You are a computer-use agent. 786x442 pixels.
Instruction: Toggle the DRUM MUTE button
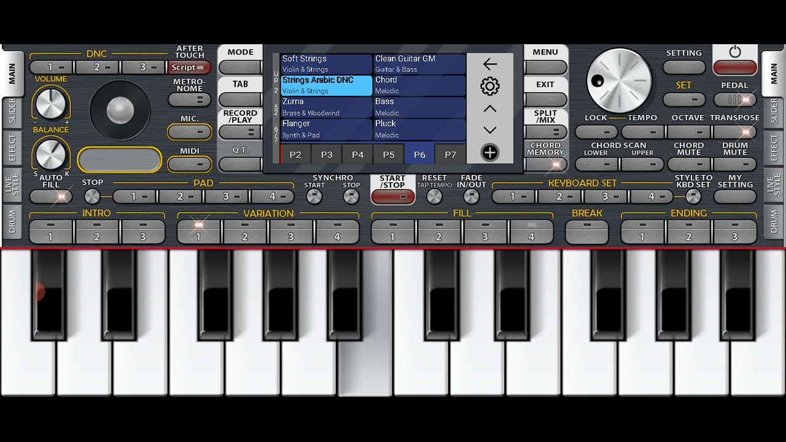(x=735, y=165)
